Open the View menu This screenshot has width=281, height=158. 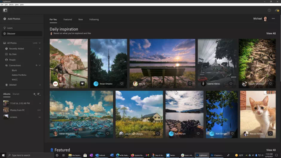click(17, 5)
